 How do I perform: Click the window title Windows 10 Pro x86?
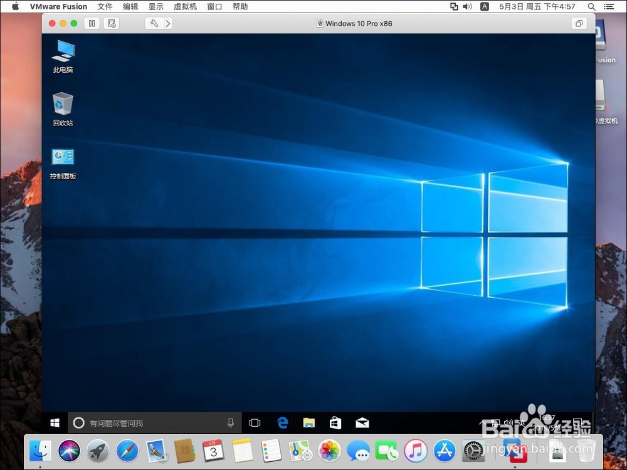[x=359, y=24]
